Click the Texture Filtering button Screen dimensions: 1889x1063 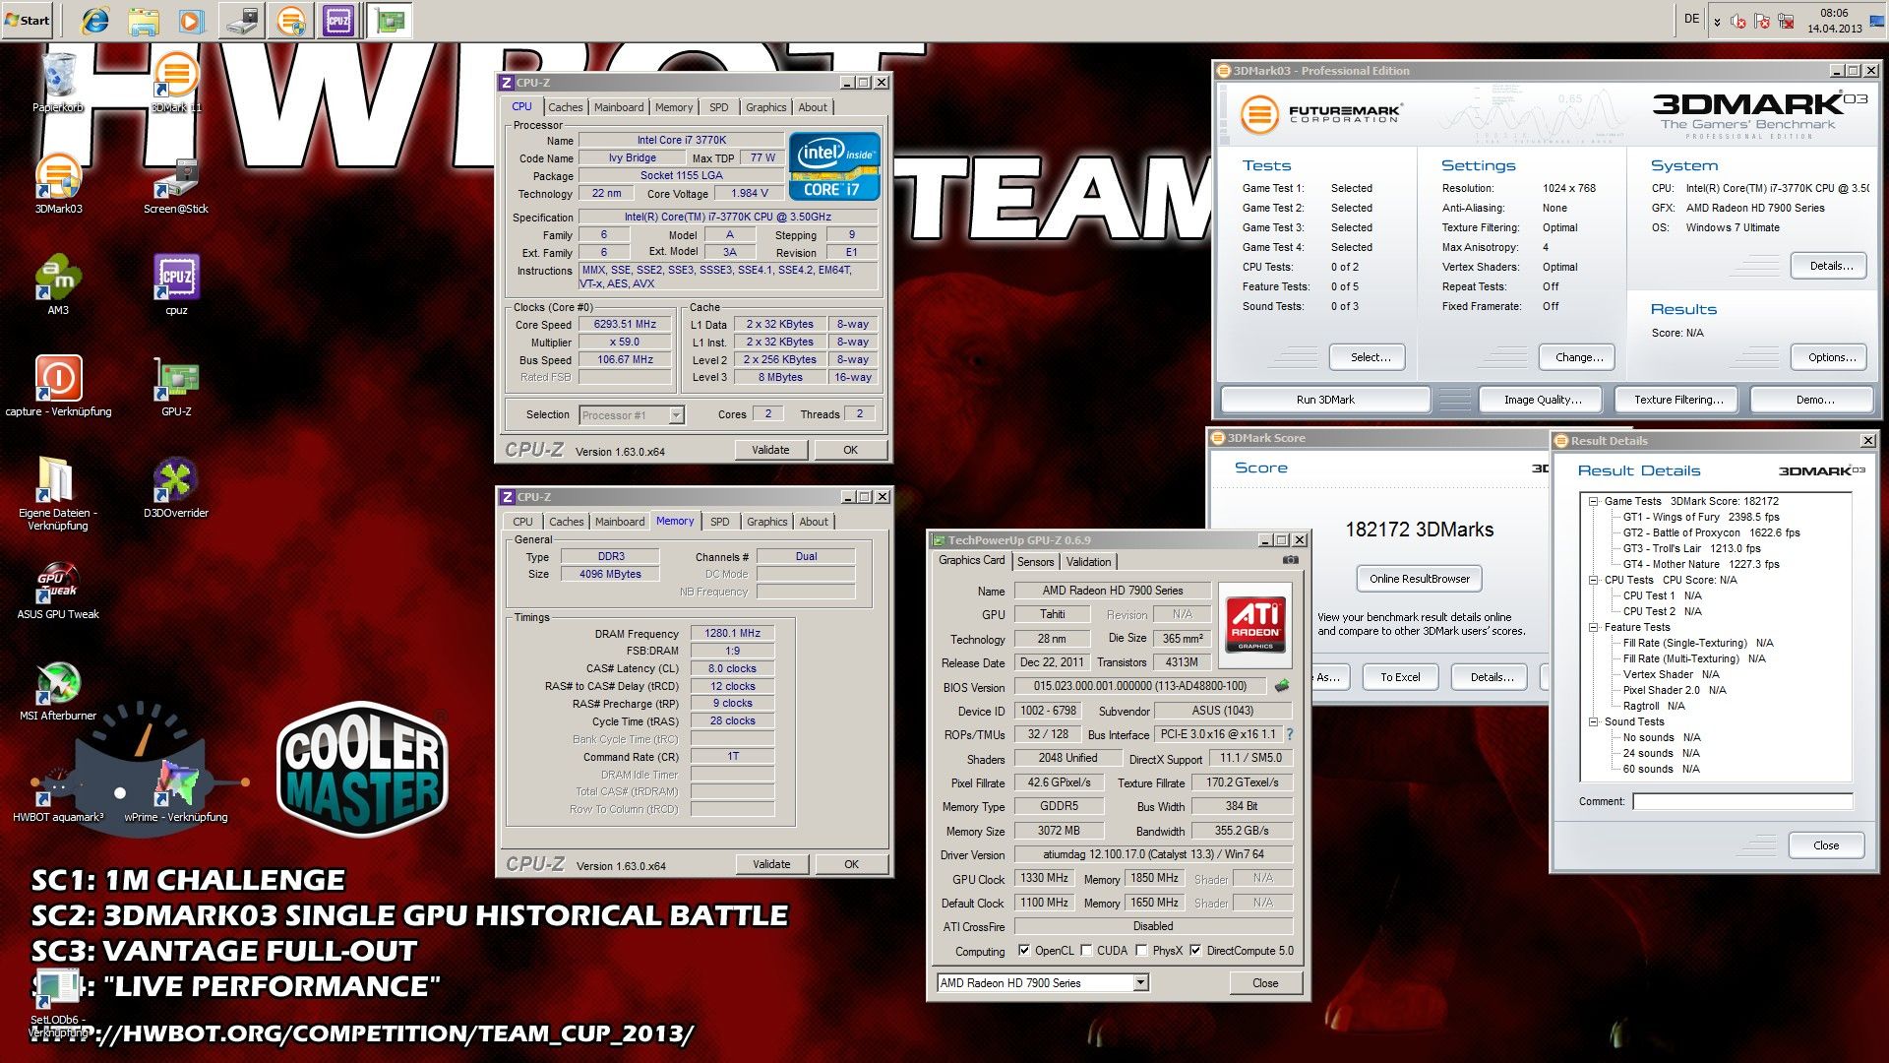pos(1678,400)
